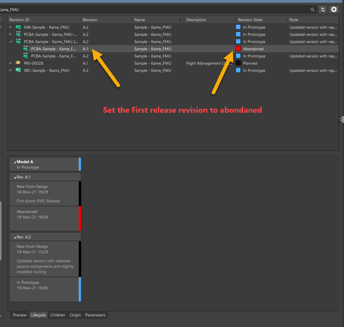Viewport: 344px width, 327px height.
Task: Open the Children tab
Action: click(x=58, y=315)
